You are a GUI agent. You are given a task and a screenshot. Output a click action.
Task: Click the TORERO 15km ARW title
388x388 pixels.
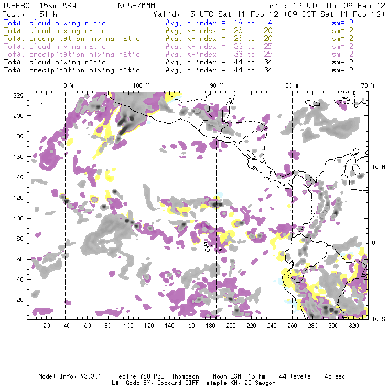click(33, 5)
